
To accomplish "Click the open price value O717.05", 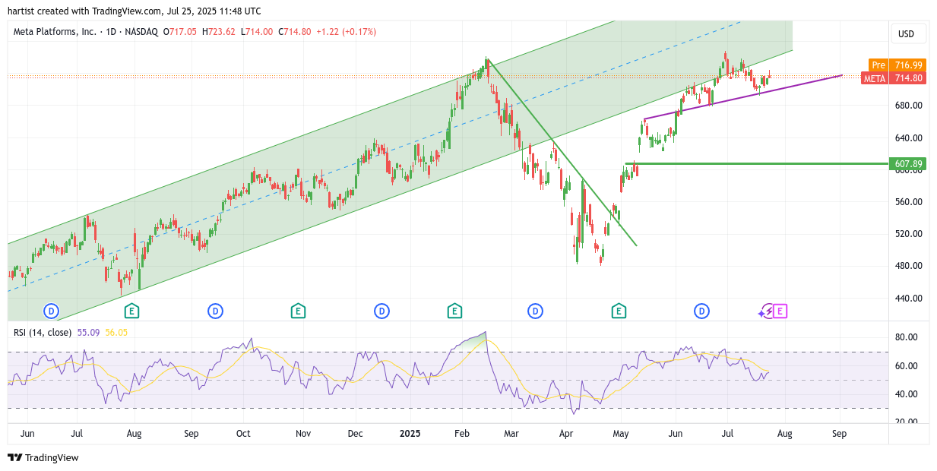I will click(x=179, y=32).
